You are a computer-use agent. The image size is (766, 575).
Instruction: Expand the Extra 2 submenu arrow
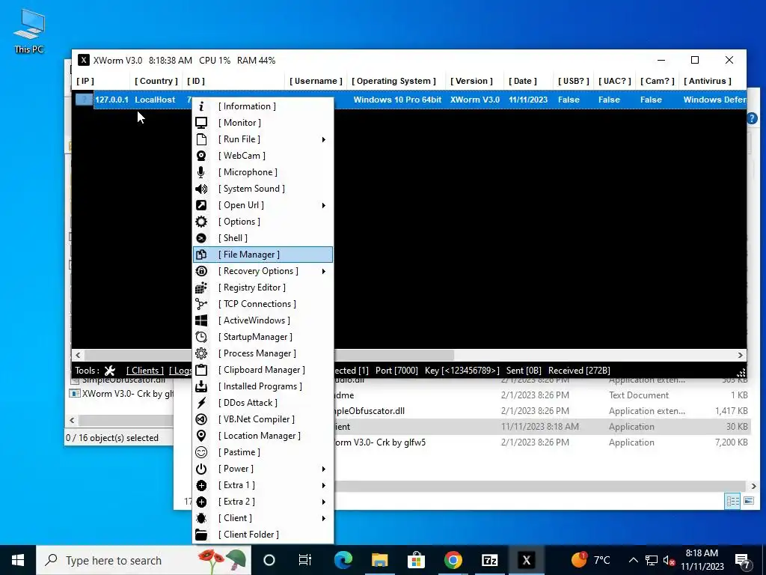[323, 502]
